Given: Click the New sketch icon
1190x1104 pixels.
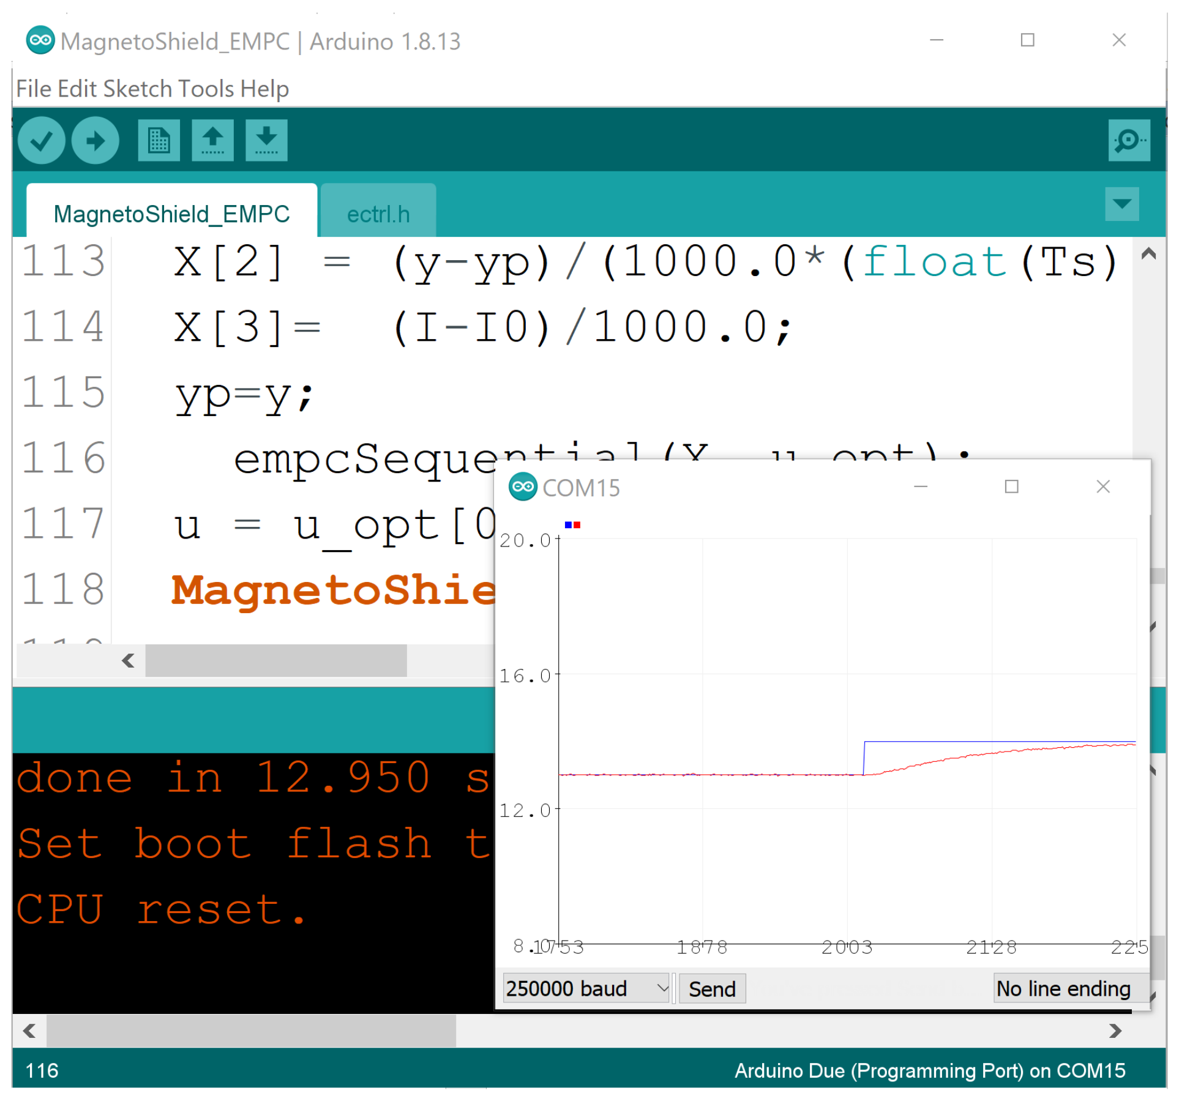Looking at the screenshot, I should [159, 141].
